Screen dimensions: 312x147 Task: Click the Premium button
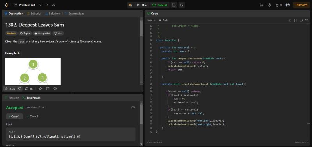[x=301, y=5]
